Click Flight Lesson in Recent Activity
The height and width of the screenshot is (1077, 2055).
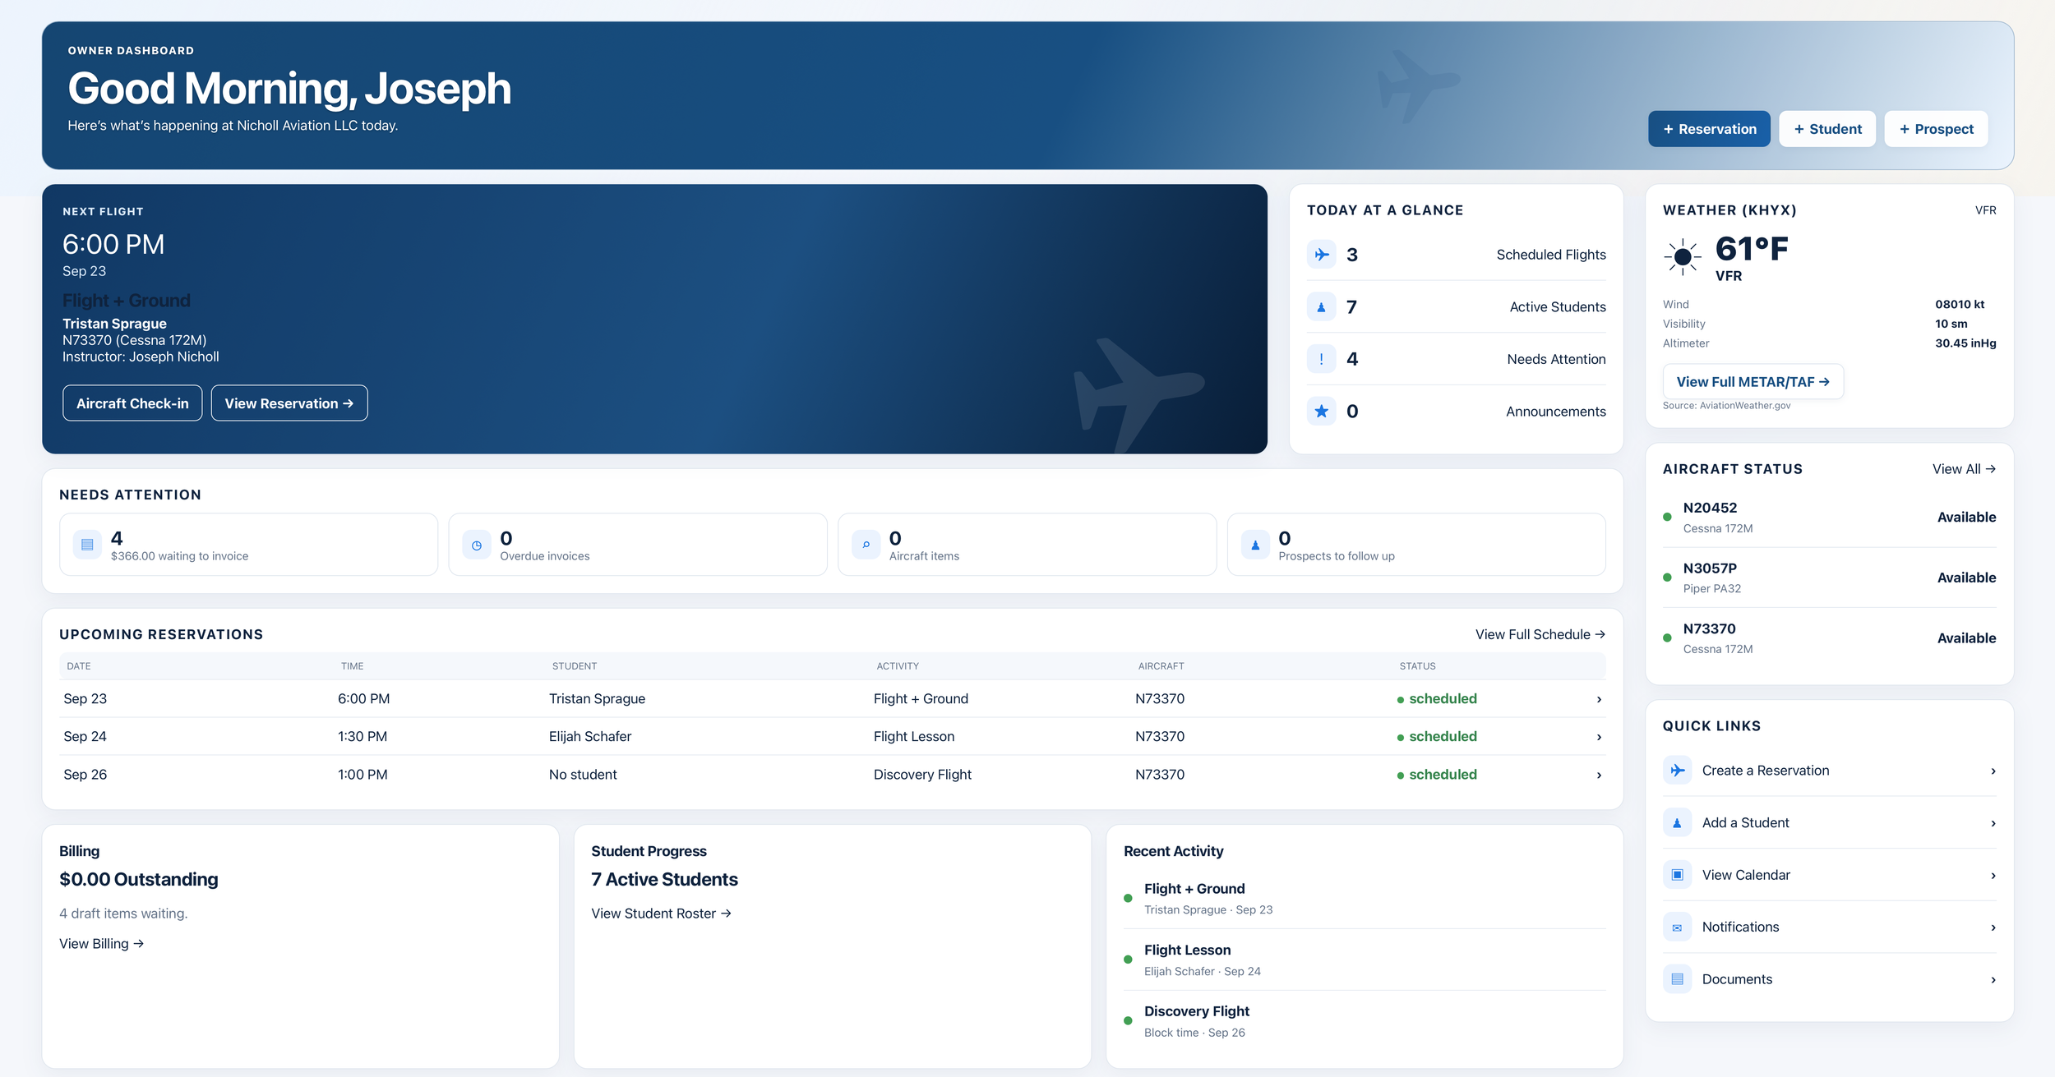click(x=1187, y=950)
